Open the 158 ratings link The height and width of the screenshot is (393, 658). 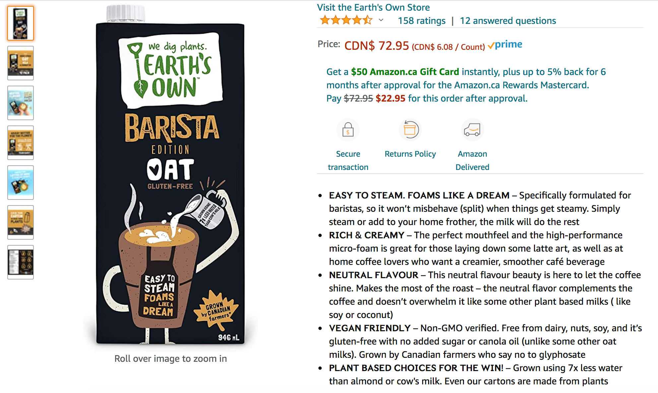422,21
